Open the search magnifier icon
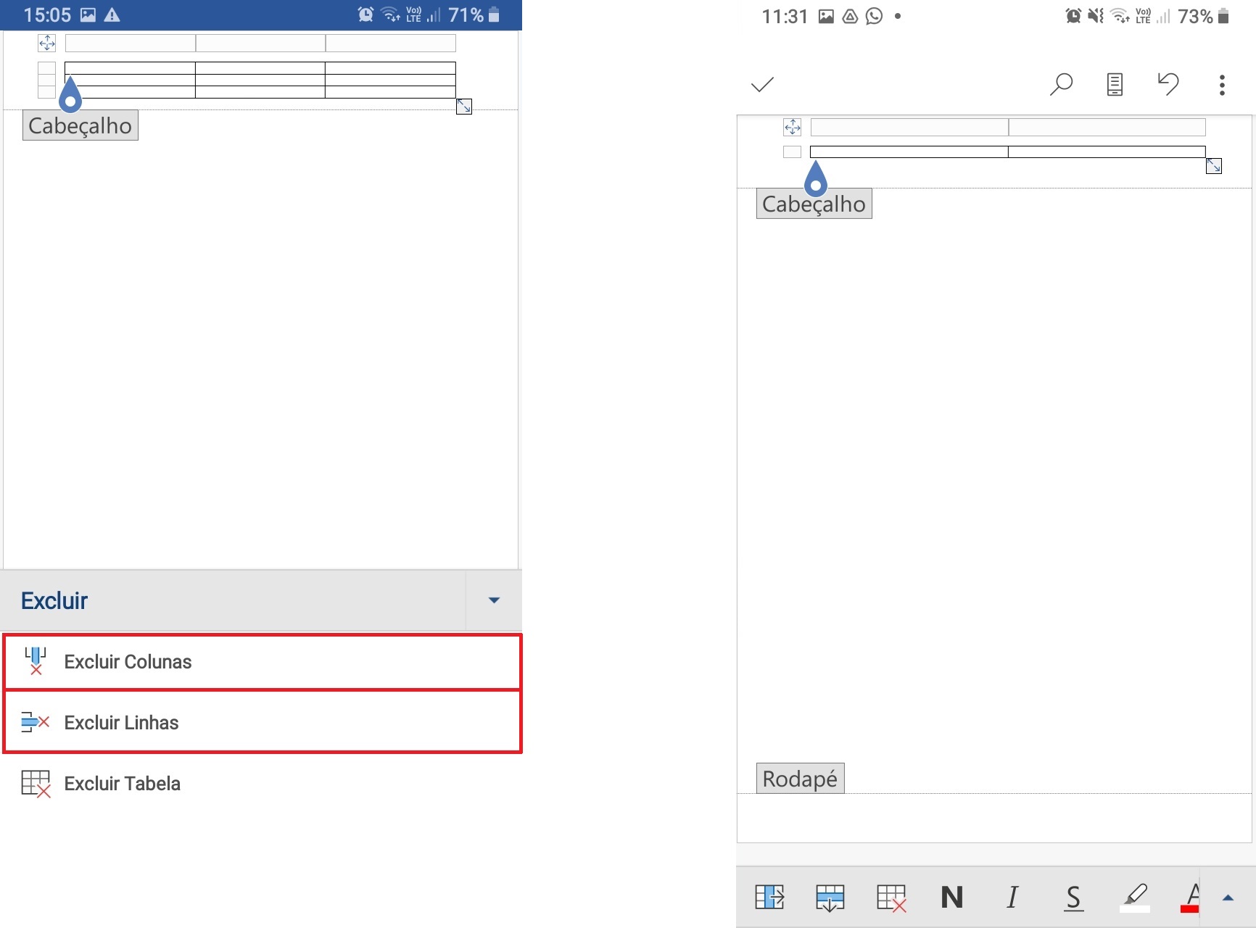Image resolution: width=1256 pixels, height=928 pixels. click(x=1061, y=85)
